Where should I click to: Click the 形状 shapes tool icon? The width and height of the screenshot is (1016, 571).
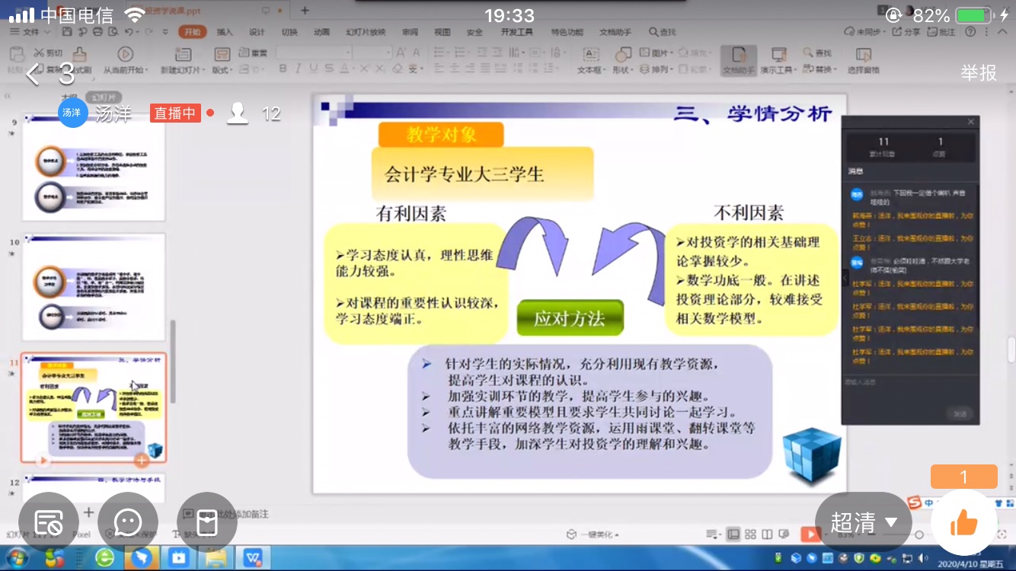622,55
